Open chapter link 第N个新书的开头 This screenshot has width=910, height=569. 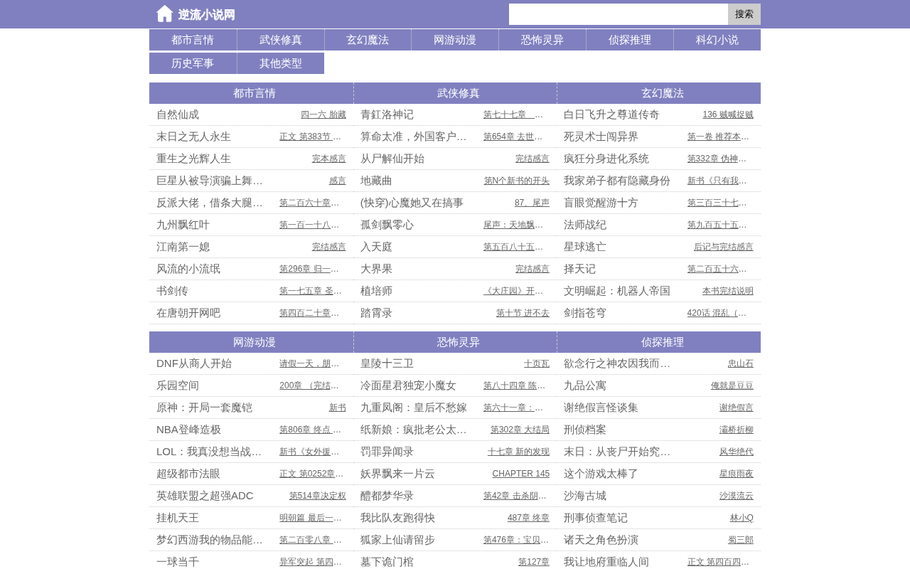click(517, 181)
